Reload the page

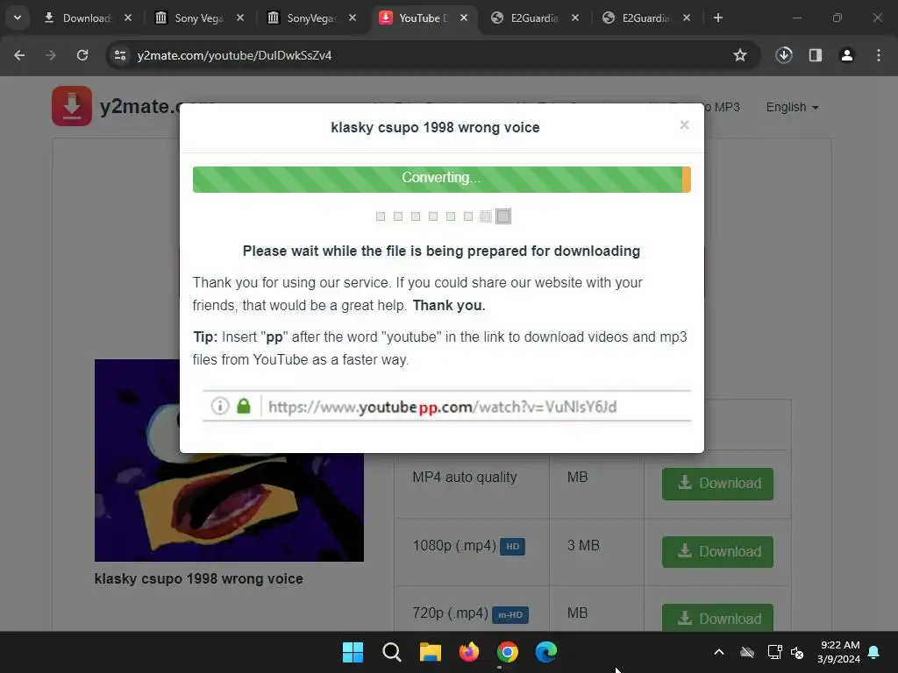click(82, 55)
